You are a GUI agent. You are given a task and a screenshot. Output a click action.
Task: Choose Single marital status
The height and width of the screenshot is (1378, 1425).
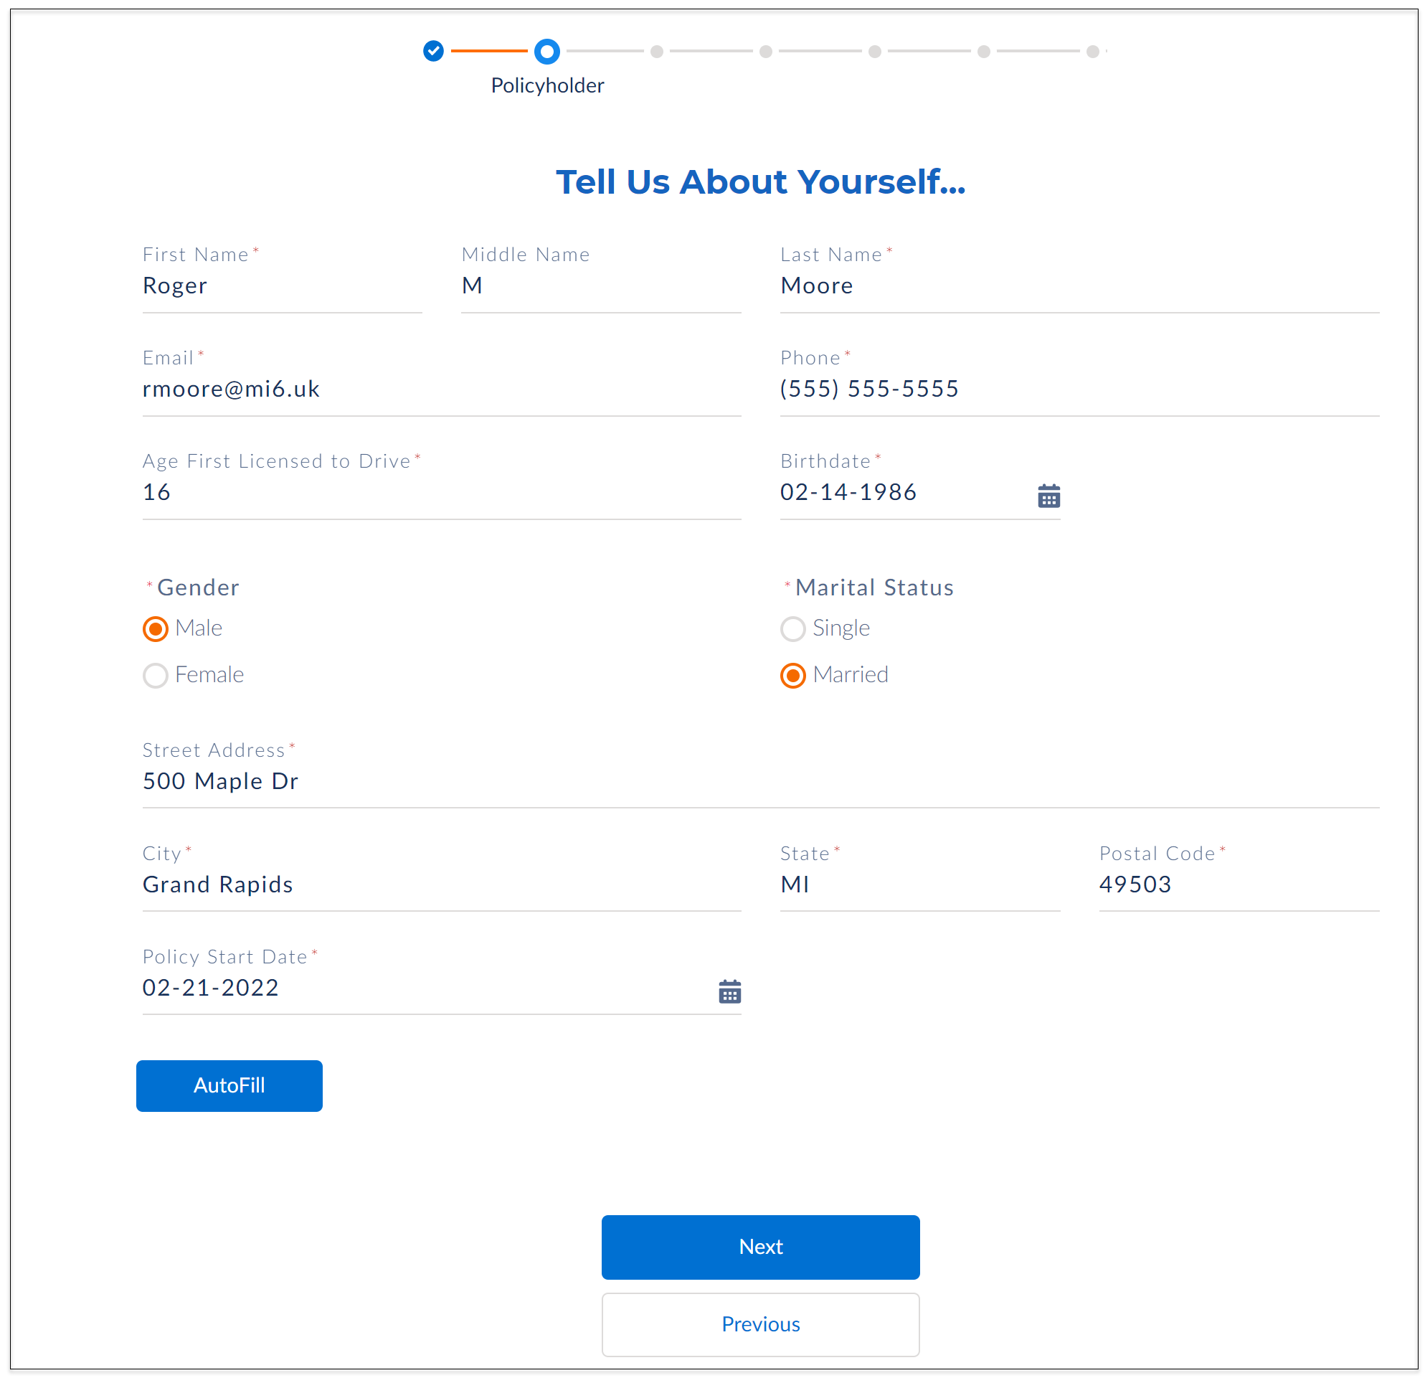(792, 628)
